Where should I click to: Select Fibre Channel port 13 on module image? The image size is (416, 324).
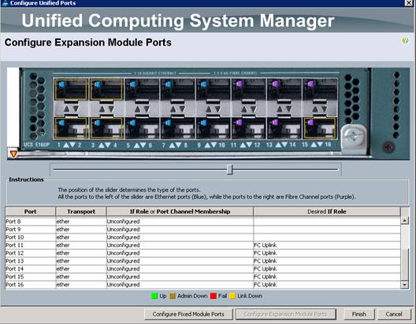[284, 89]
